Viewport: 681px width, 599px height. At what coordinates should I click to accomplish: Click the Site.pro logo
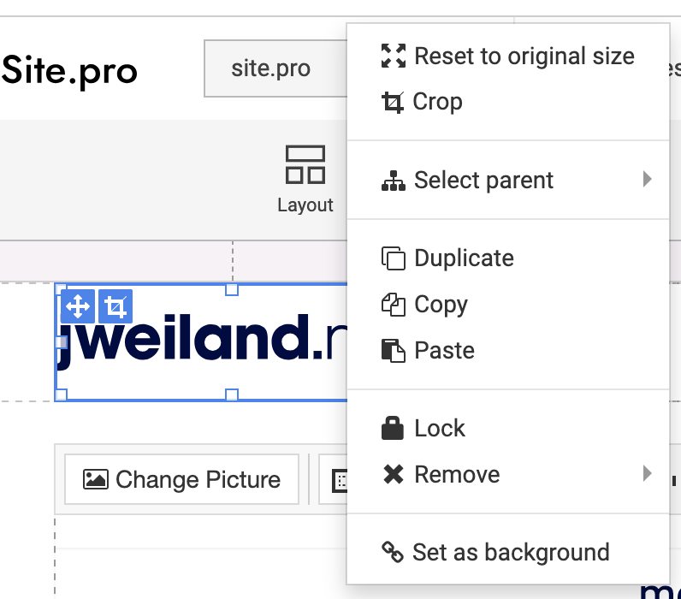pyautogui.click(x=69, y=70)
